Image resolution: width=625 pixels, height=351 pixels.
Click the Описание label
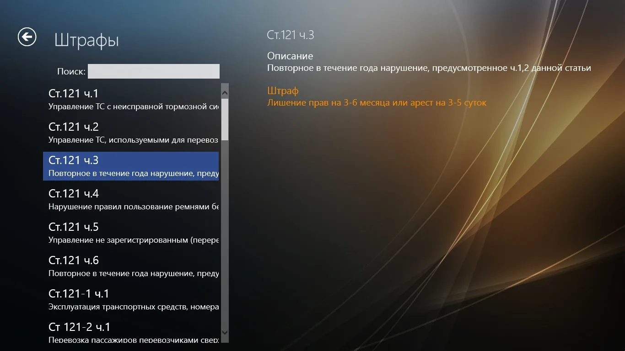290,56
